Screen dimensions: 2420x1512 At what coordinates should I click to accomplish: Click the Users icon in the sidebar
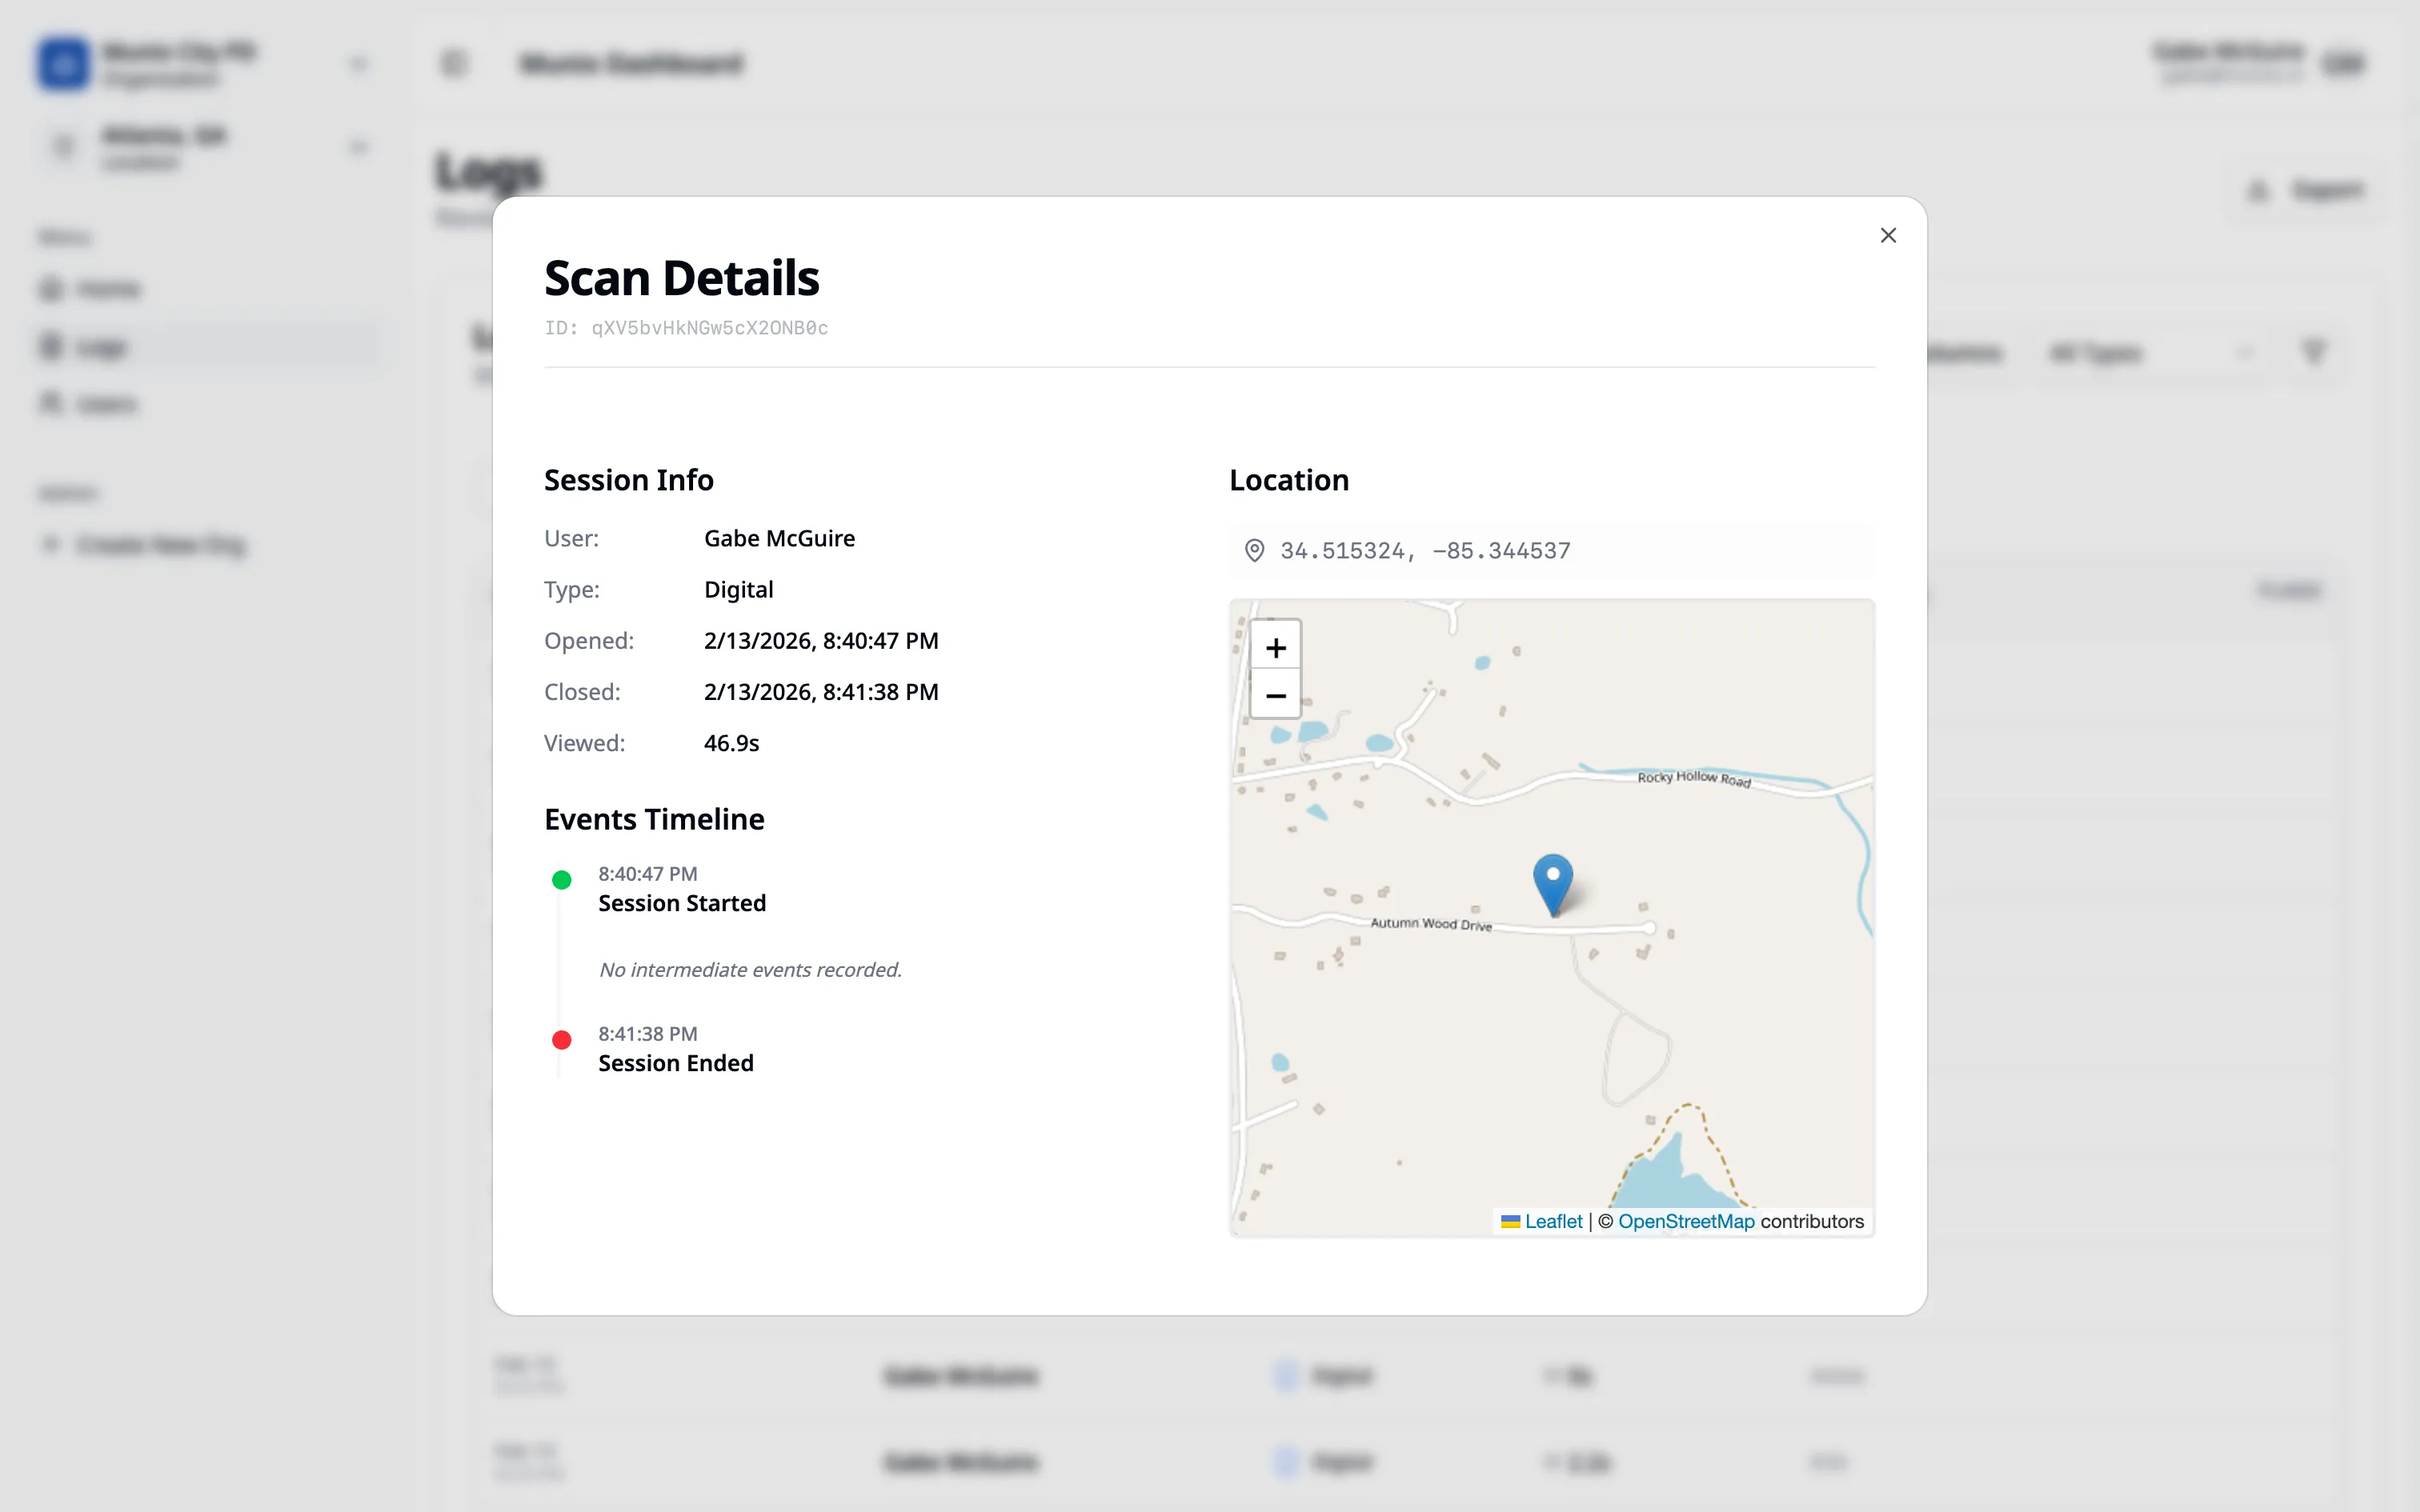tap(52, 403)
